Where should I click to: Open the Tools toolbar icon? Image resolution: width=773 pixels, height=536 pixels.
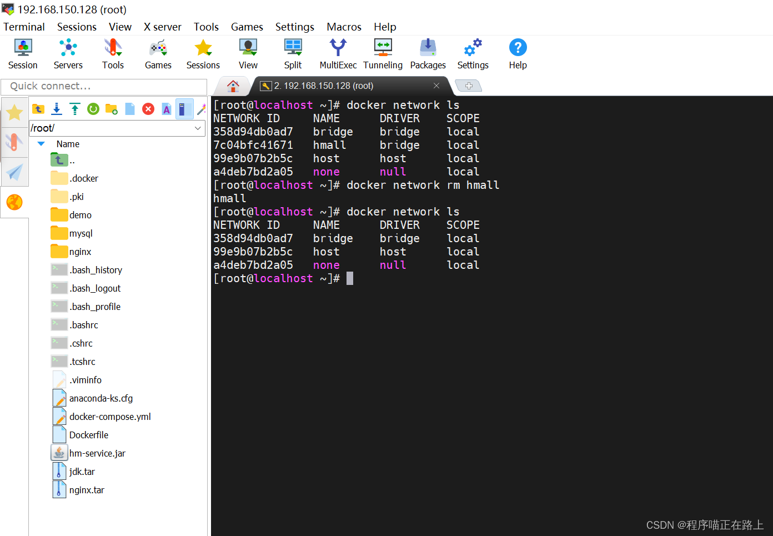coord(113,54)
